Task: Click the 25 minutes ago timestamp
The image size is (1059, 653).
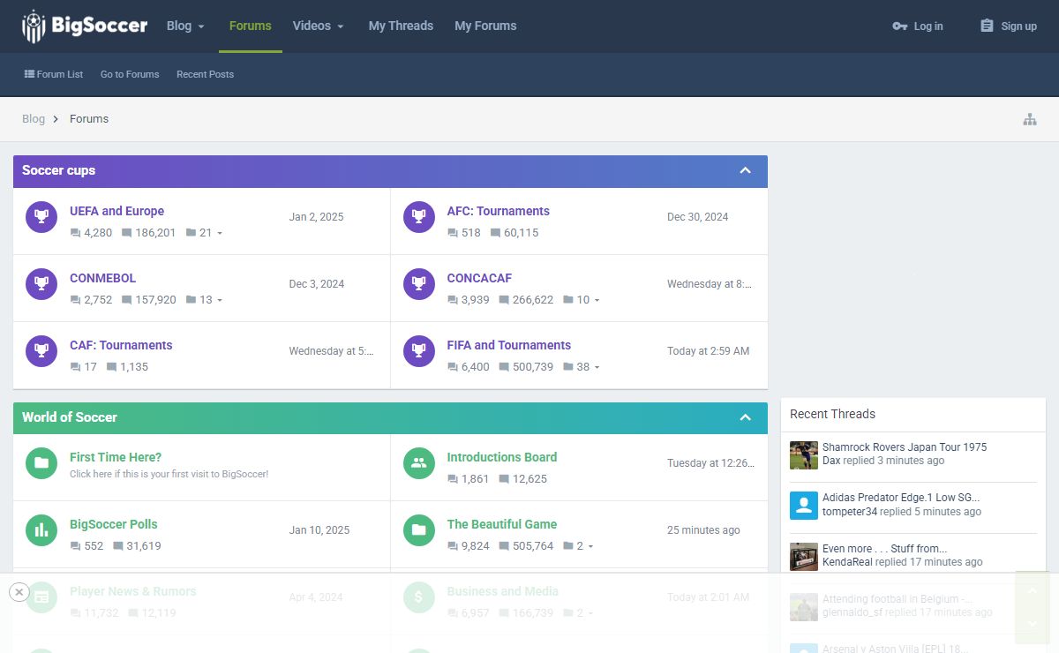Action: click(x=703, y=530)
